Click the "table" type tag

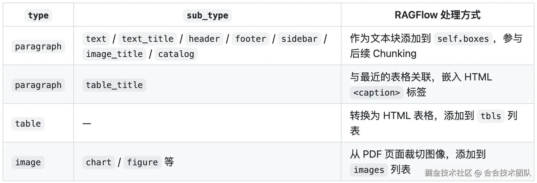coord(28,124)
